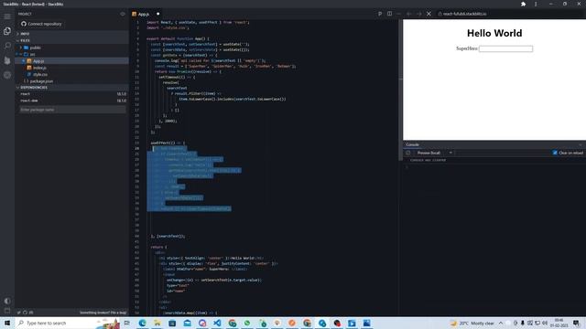
Task: Click the GitHub Connect repository button
Action: [x=41, y=24]
